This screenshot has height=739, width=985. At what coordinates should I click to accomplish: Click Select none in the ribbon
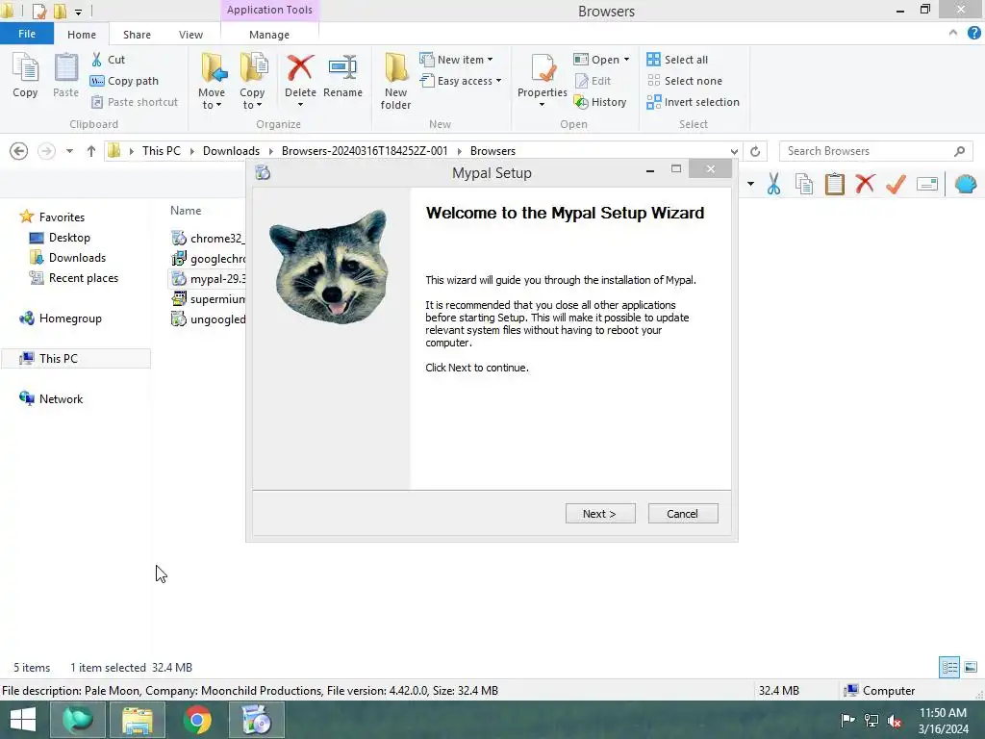(684, 81)
